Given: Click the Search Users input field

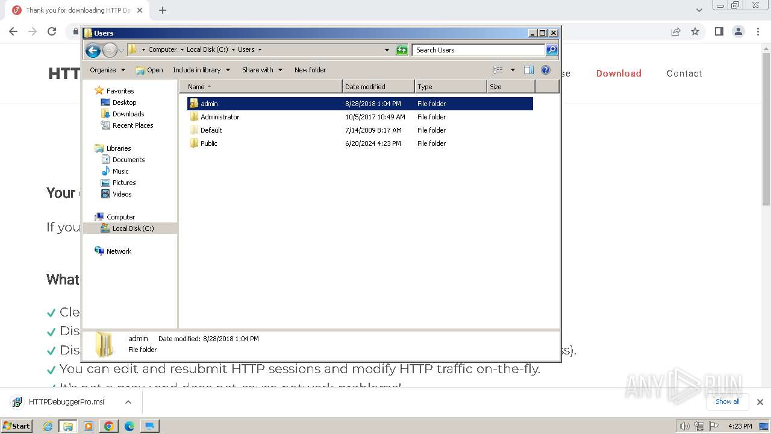Looking at the screenshot, I should click(478, 50).
